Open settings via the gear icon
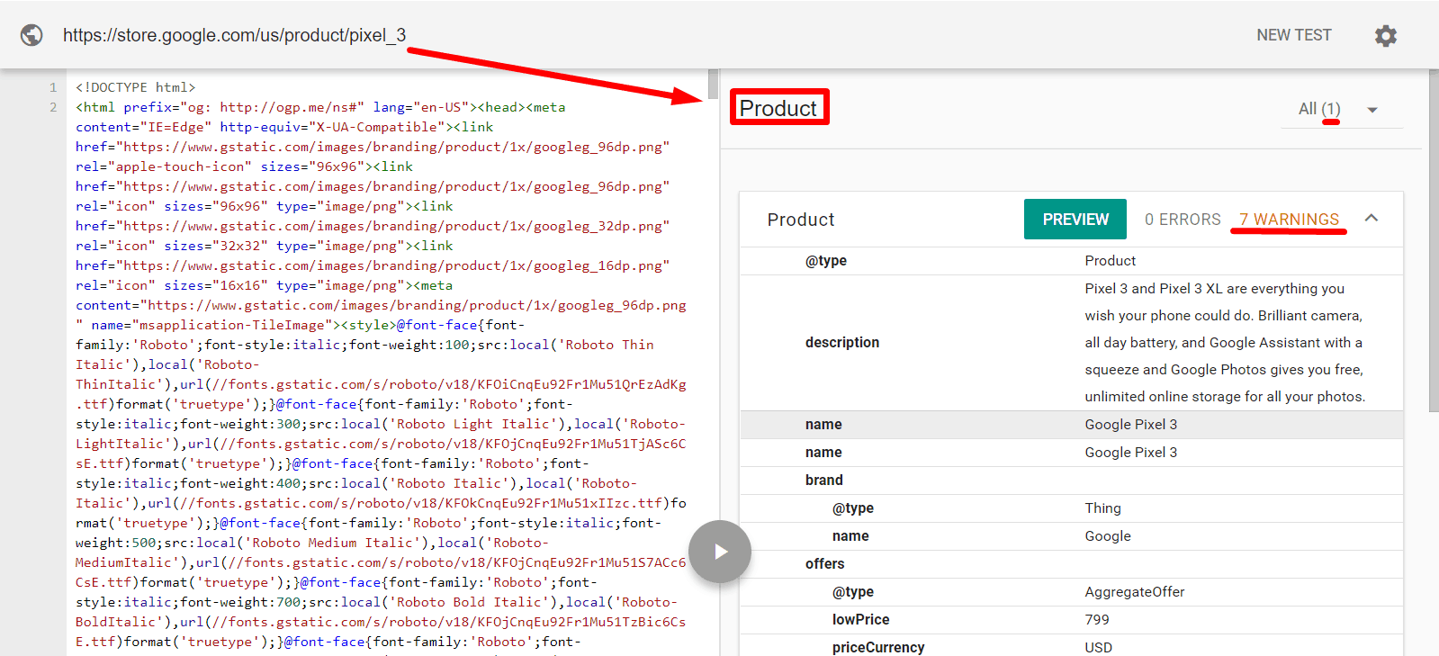The height and width of the screenshot is (656, 1439). point(1386,36)
